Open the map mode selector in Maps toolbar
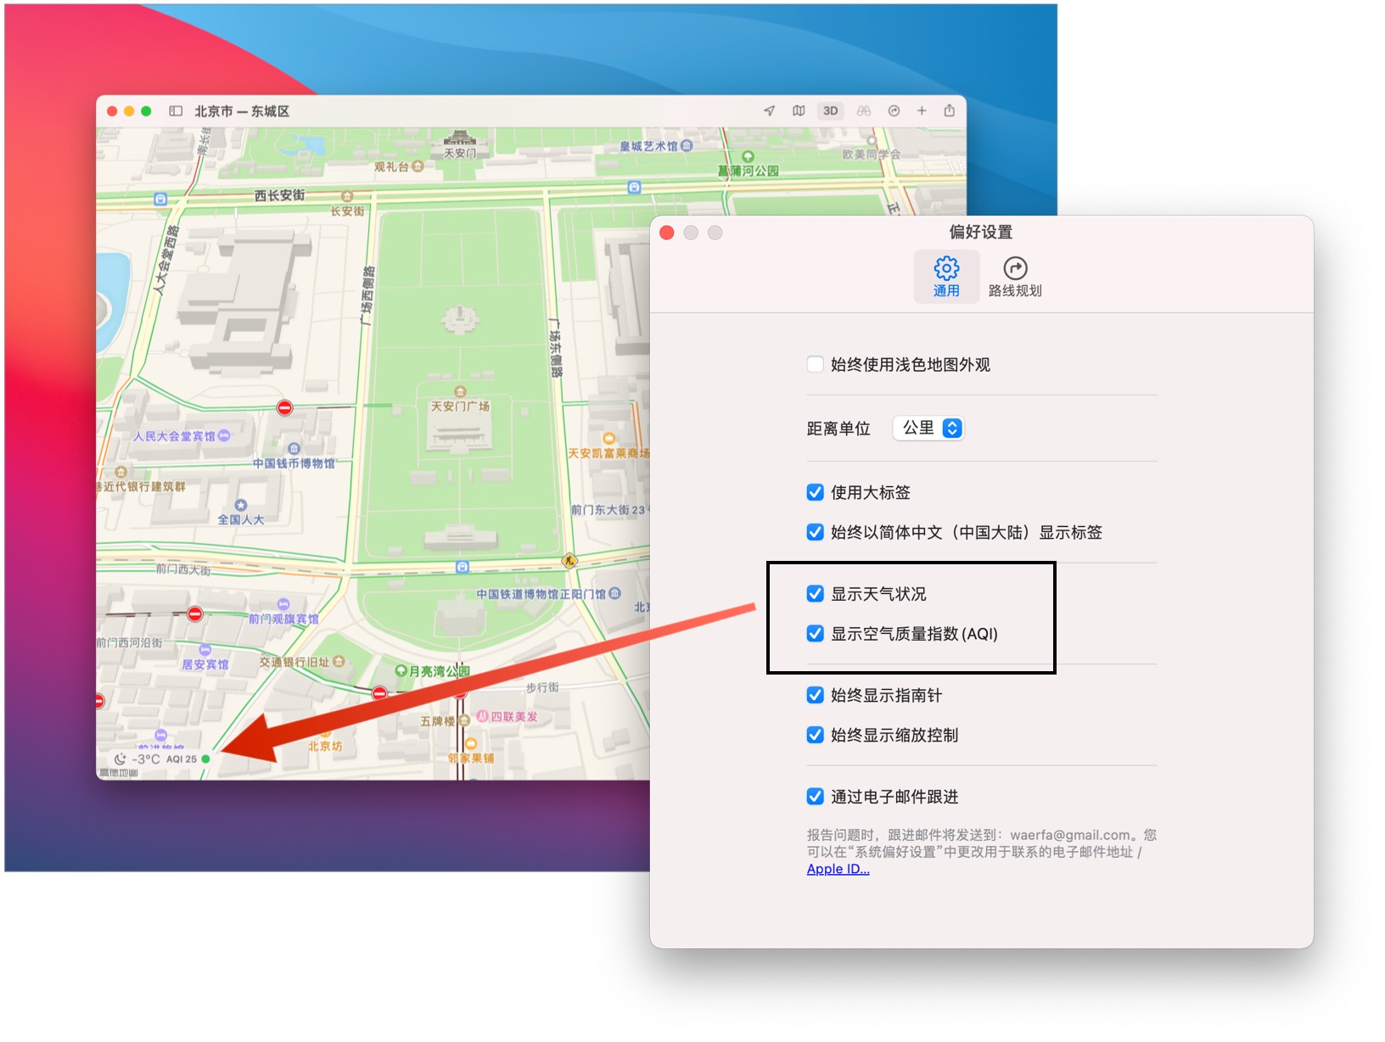This screenshot has width=1385, height=1042. [x=799, y=111]
